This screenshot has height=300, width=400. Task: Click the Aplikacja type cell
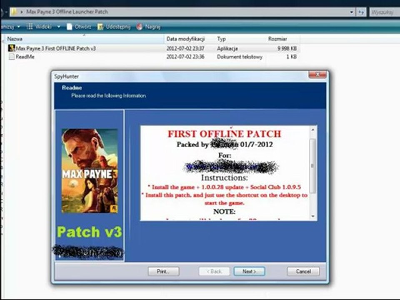click(x=227, y=48)
